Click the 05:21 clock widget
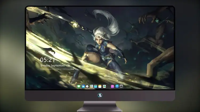200x112 pixels. [x=47, y=60]
